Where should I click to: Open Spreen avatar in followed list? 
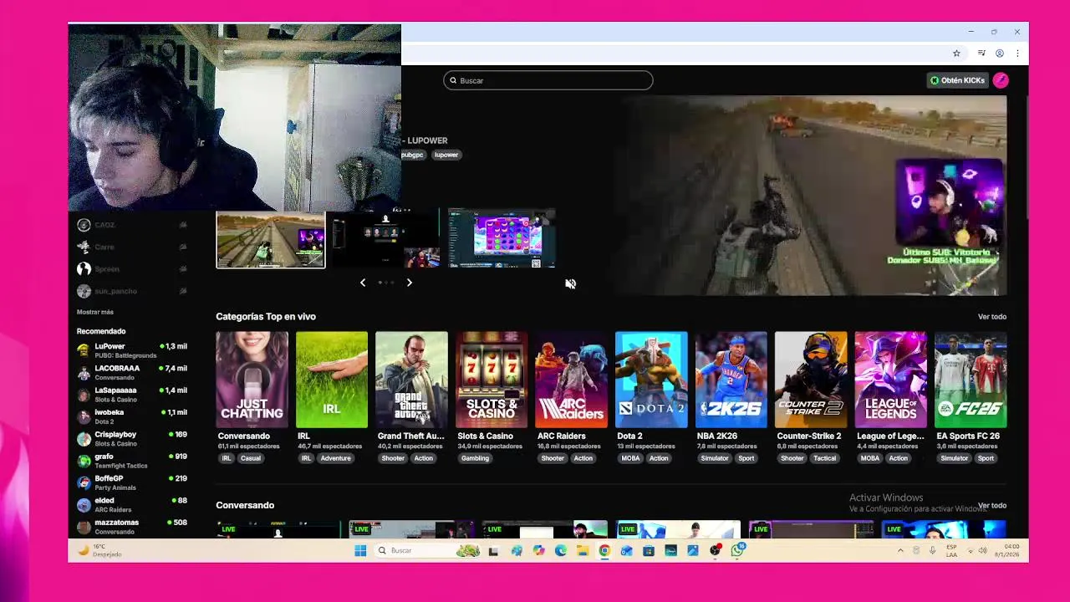point(84,268)
